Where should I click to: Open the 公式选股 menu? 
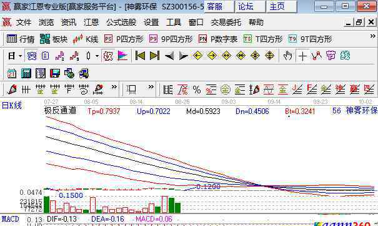(x=121, y=23)
